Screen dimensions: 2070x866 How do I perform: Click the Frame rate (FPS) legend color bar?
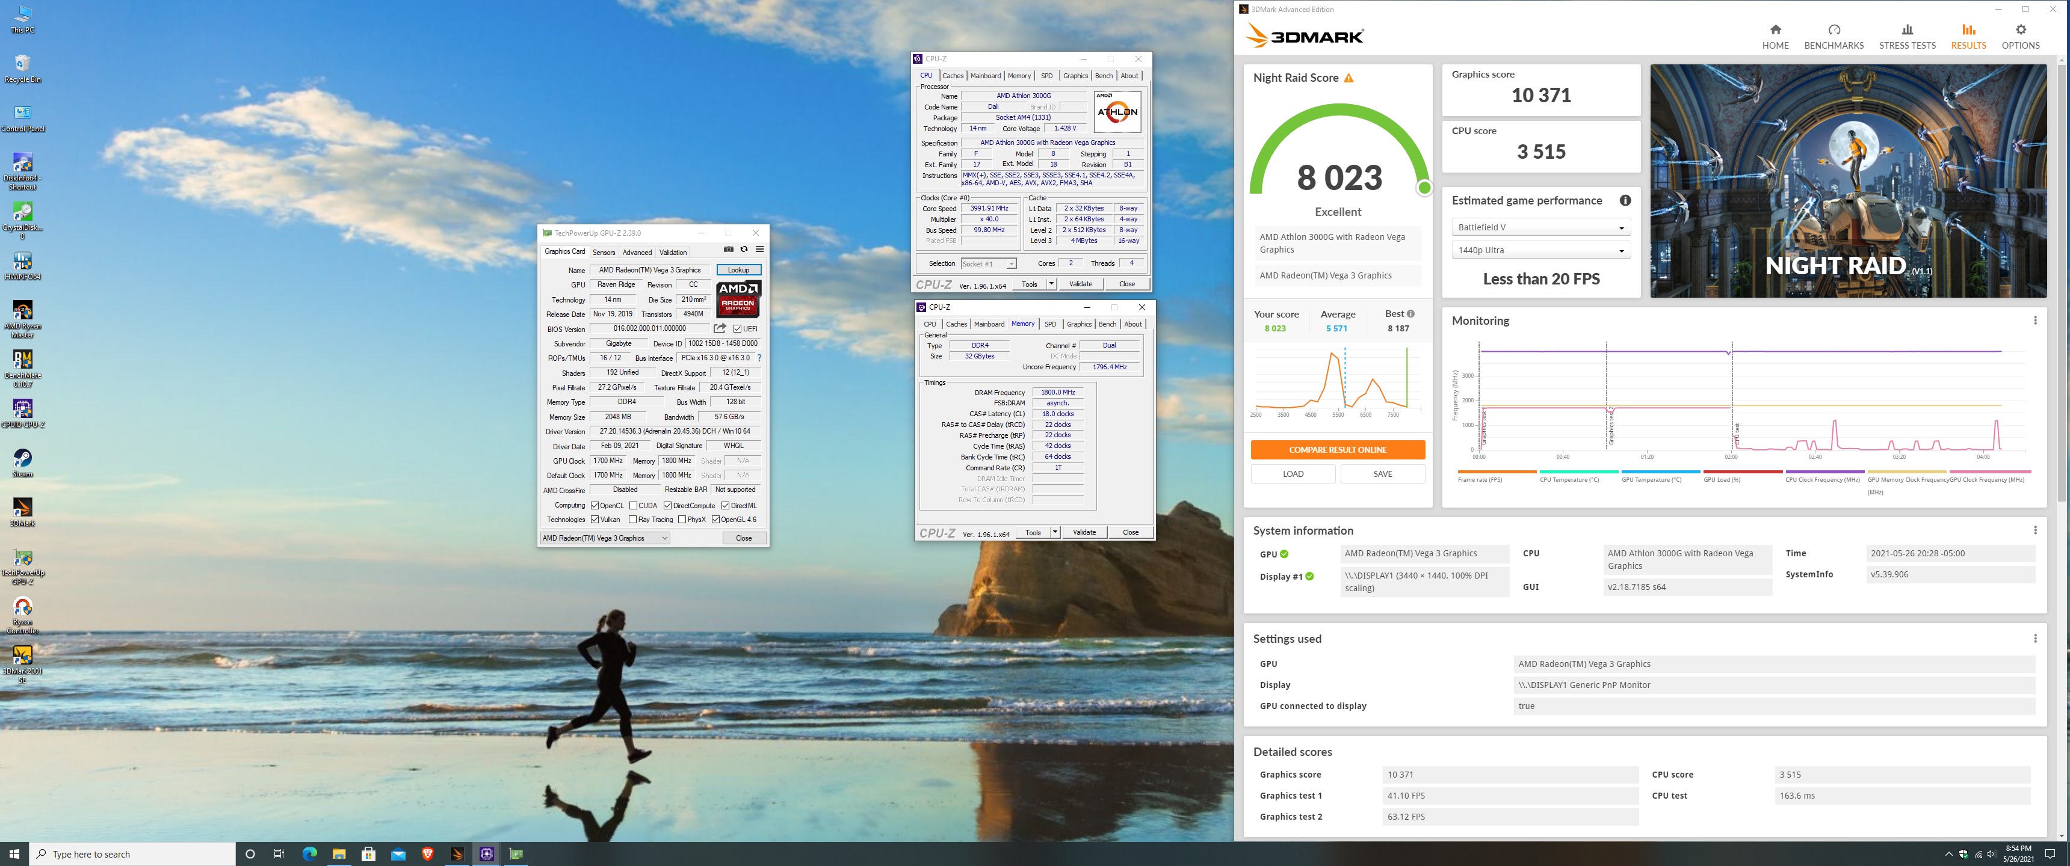1497,471
